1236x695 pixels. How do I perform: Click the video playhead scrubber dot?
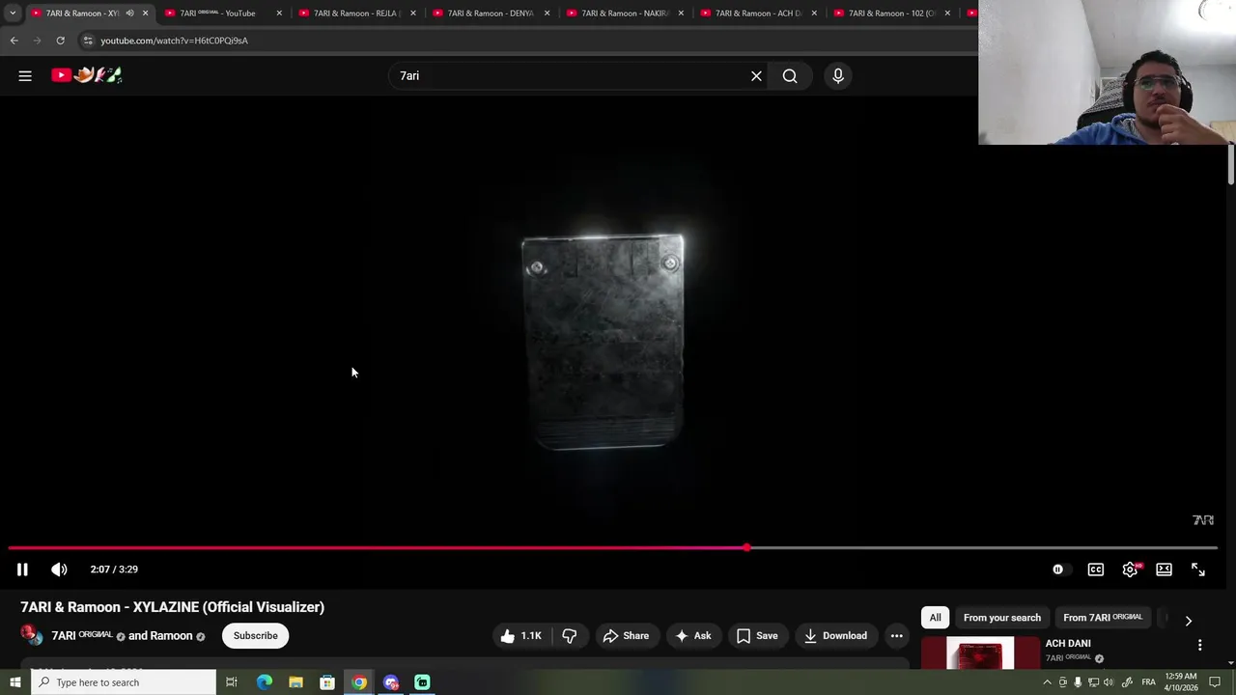pos(747,548)
